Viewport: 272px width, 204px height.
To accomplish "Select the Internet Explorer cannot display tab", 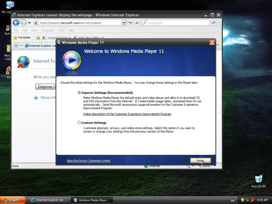I will coord(40,46).
